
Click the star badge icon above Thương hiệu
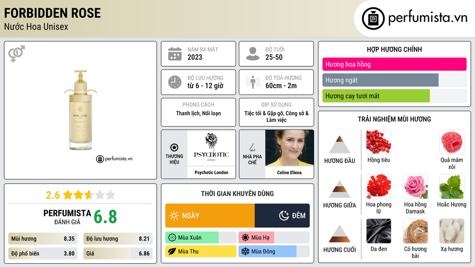[174, 147]
